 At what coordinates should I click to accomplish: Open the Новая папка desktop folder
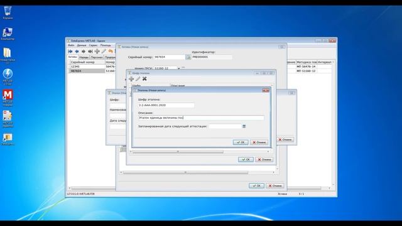tap(8, 56)
